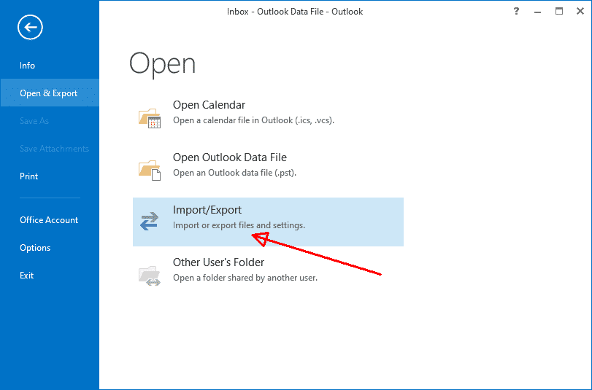592x390 pixels.
Task: Select Open & Export in sidebar
Action: click(x=50, y=93)
